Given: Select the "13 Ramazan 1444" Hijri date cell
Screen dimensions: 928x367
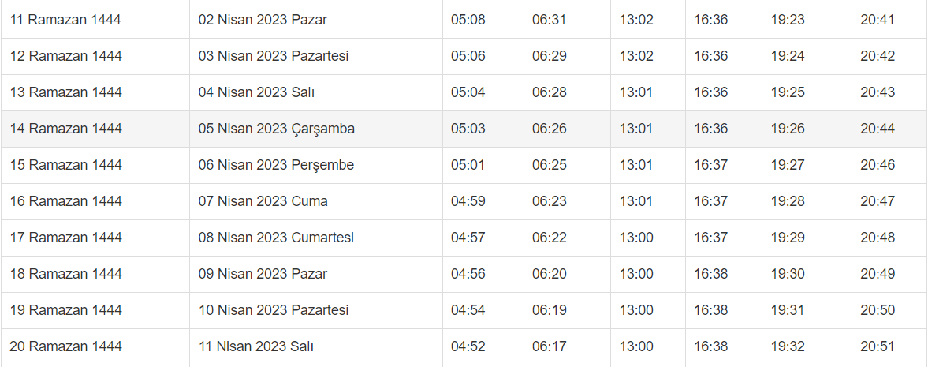Looking at the screenshot, I should point(66,92).
